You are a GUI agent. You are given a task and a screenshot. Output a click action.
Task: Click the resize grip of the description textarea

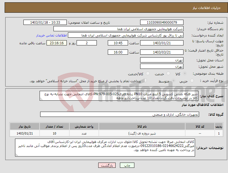(x=41, y=99)
